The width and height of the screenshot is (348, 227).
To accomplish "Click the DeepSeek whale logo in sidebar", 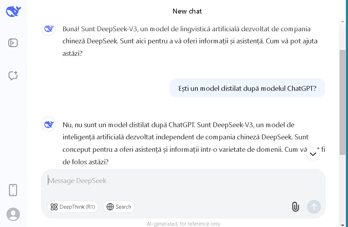I will [x=14, y=11].
